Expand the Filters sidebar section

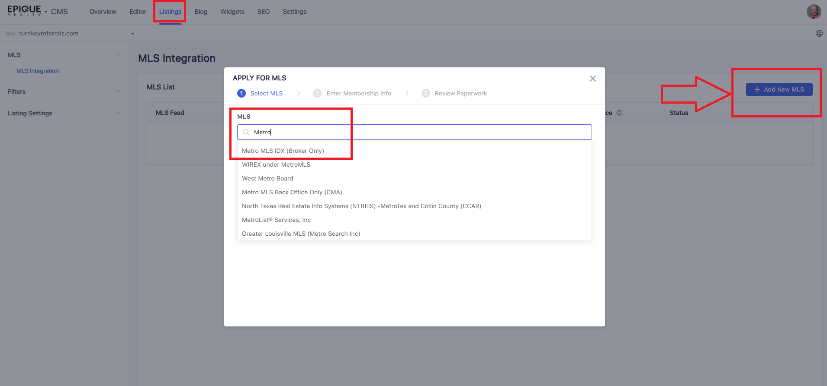click(118, 92)
